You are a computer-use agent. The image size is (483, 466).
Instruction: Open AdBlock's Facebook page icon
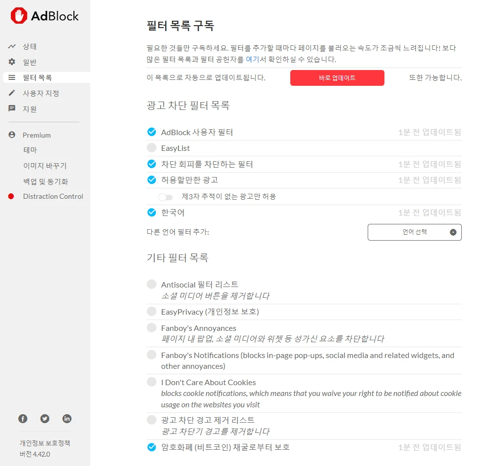(x=23, y=418)
